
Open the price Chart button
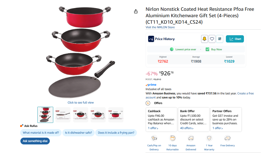[x=235, y=39]
